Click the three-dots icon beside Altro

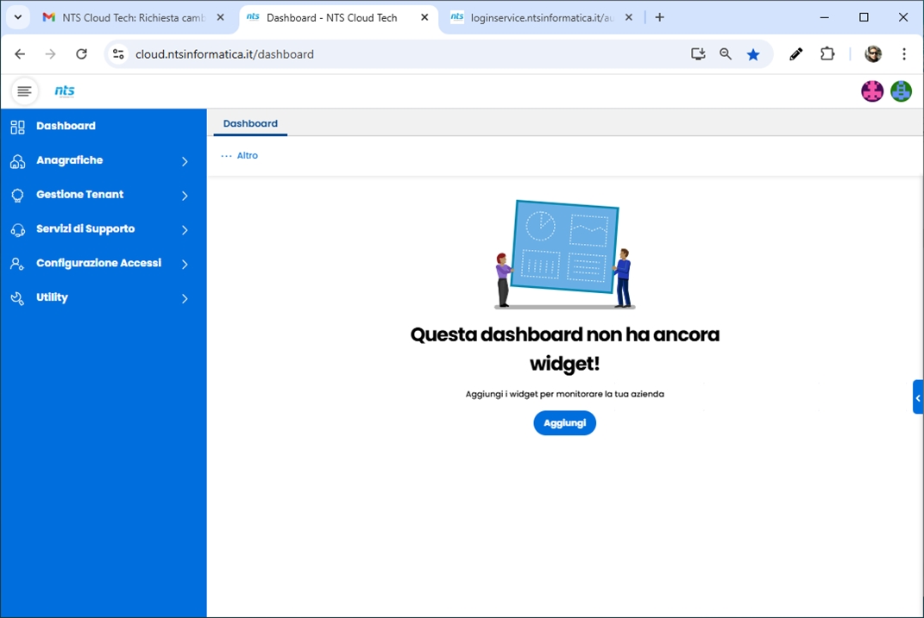226,156
